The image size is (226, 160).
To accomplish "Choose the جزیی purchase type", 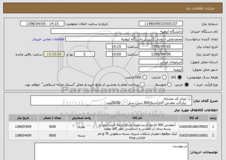I will (186, 85).
